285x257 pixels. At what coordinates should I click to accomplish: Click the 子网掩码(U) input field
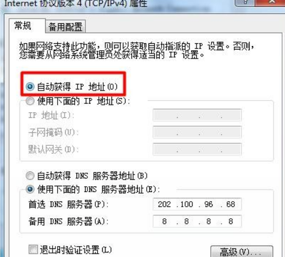pos(197,132)
